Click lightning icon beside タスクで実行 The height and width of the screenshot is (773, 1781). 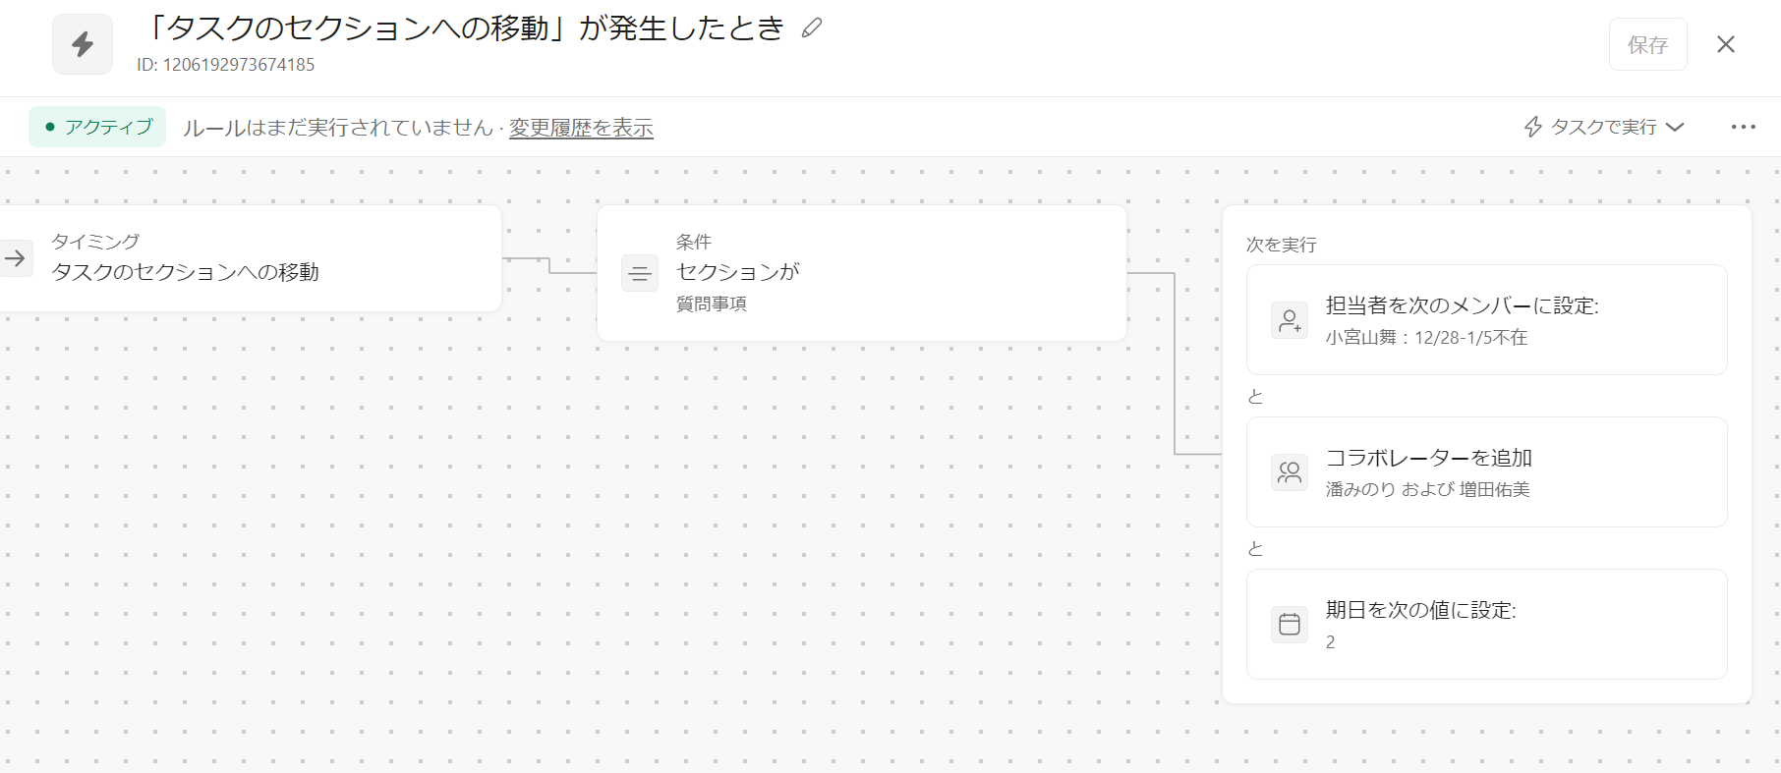coord(1532,127)
